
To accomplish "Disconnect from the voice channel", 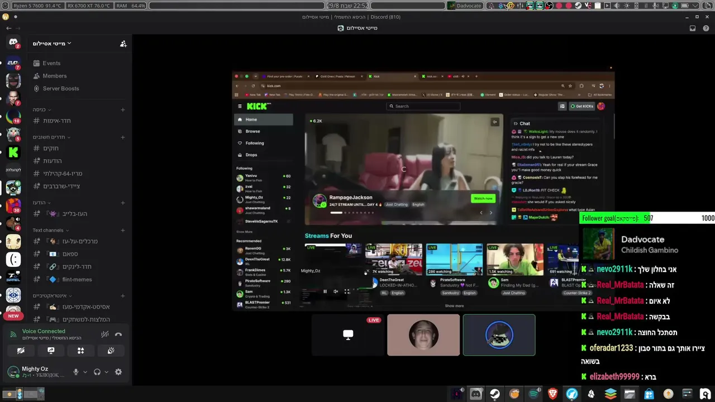I will [118, 334].
